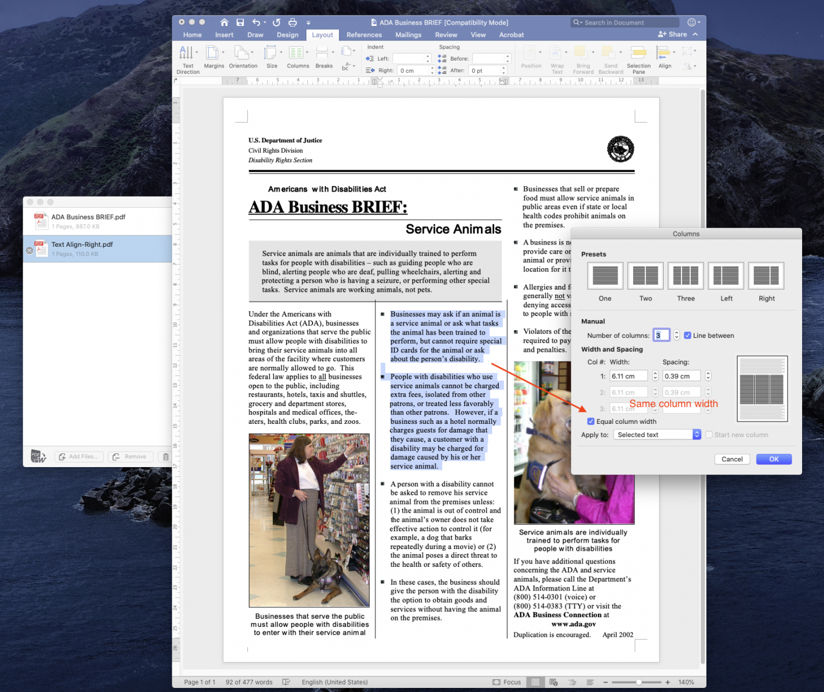Undo the last action in Word

[x=257, y=22]
